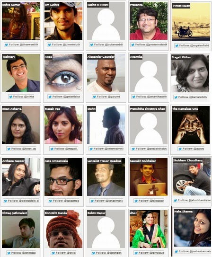The height and width of the screenshot is (257, 212).
Task: Open The Nameless One profile picture
Action: [191, 125]
